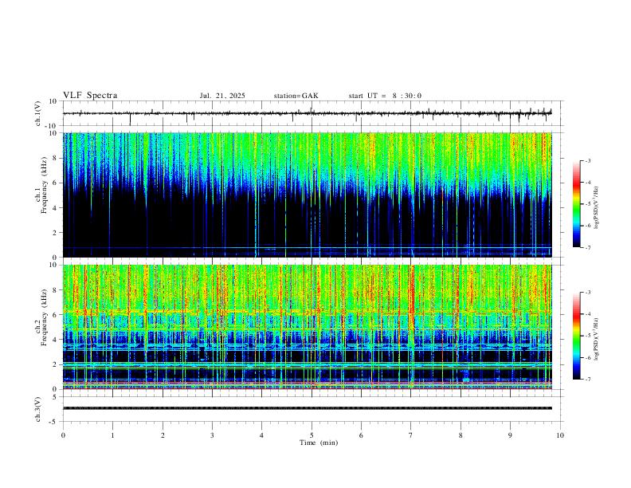The image size is (631, 488).
Task: Click time axis tick label "10"
Action: pos(560,435)
